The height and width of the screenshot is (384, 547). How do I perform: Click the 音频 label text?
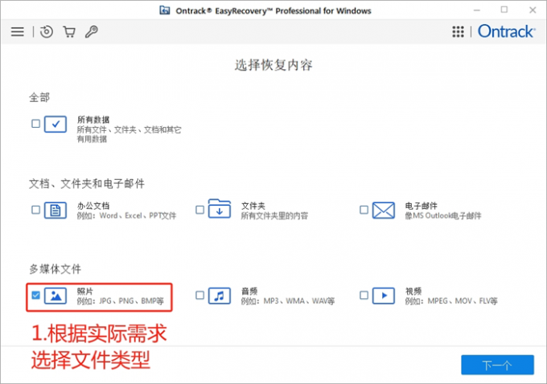point(249,292)
